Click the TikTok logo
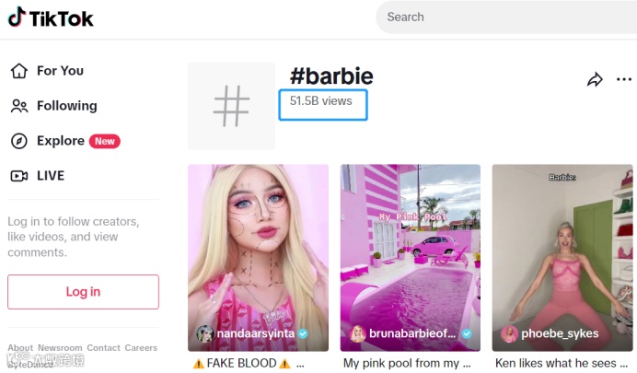The image size is (637, 373). click(x=51, y=17)
